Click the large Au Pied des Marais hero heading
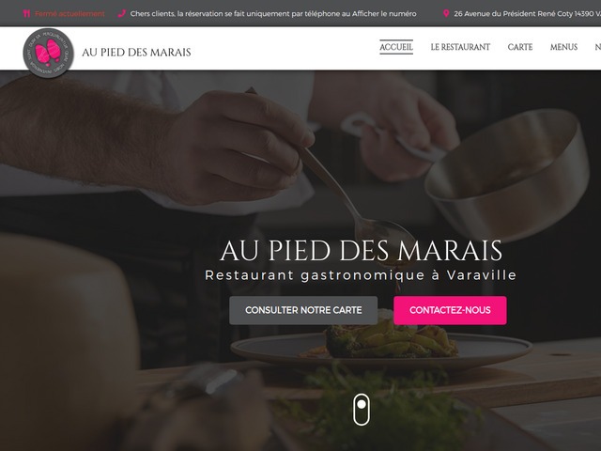 click(361, 251)
